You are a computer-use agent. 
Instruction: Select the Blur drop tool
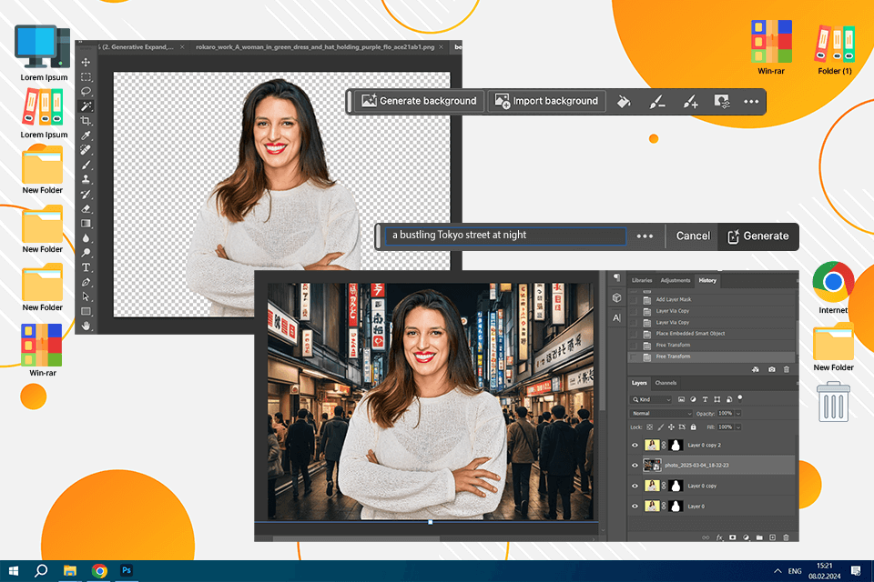86,238
